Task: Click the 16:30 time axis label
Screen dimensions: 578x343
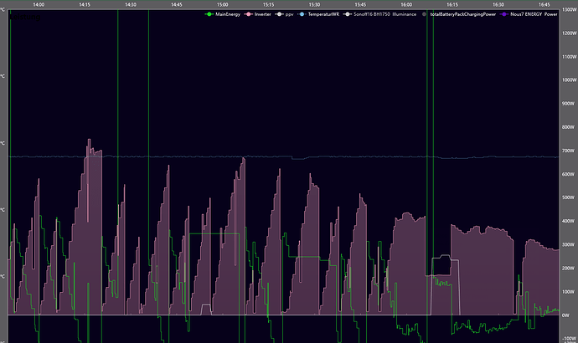Action: tap(498, 5)
